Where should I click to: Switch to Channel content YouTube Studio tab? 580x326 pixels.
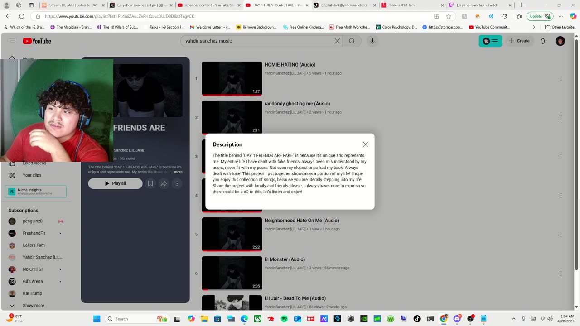[208, 5]
